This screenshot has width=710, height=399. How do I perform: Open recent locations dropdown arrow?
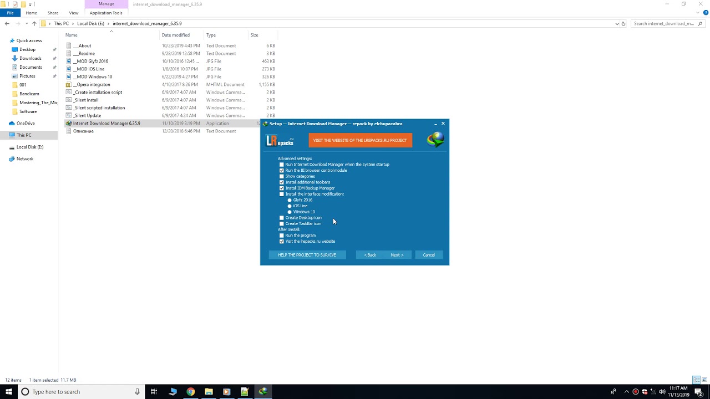point(26,24)
